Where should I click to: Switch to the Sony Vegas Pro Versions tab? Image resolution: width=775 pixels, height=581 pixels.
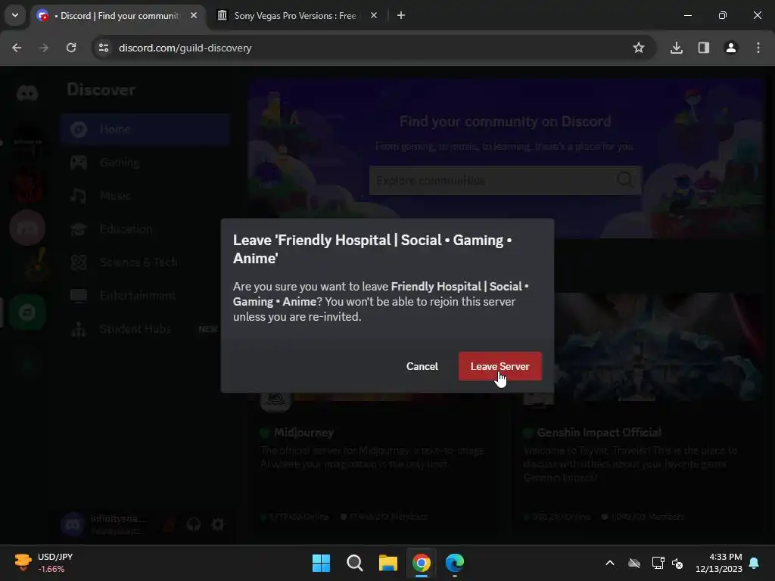[x=295, y=16]
